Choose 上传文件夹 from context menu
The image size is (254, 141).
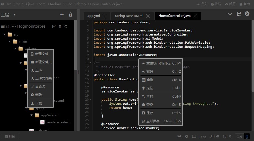40,78
